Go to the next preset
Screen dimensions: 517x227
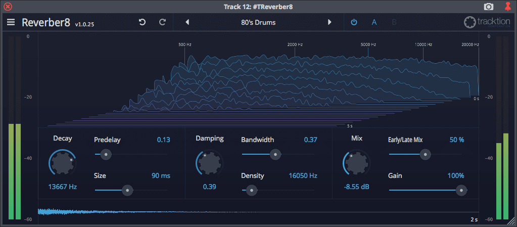330,22
